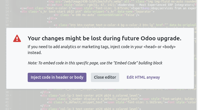Click line number 12 in the gutter
198x110 pixels.
(7, 5)
